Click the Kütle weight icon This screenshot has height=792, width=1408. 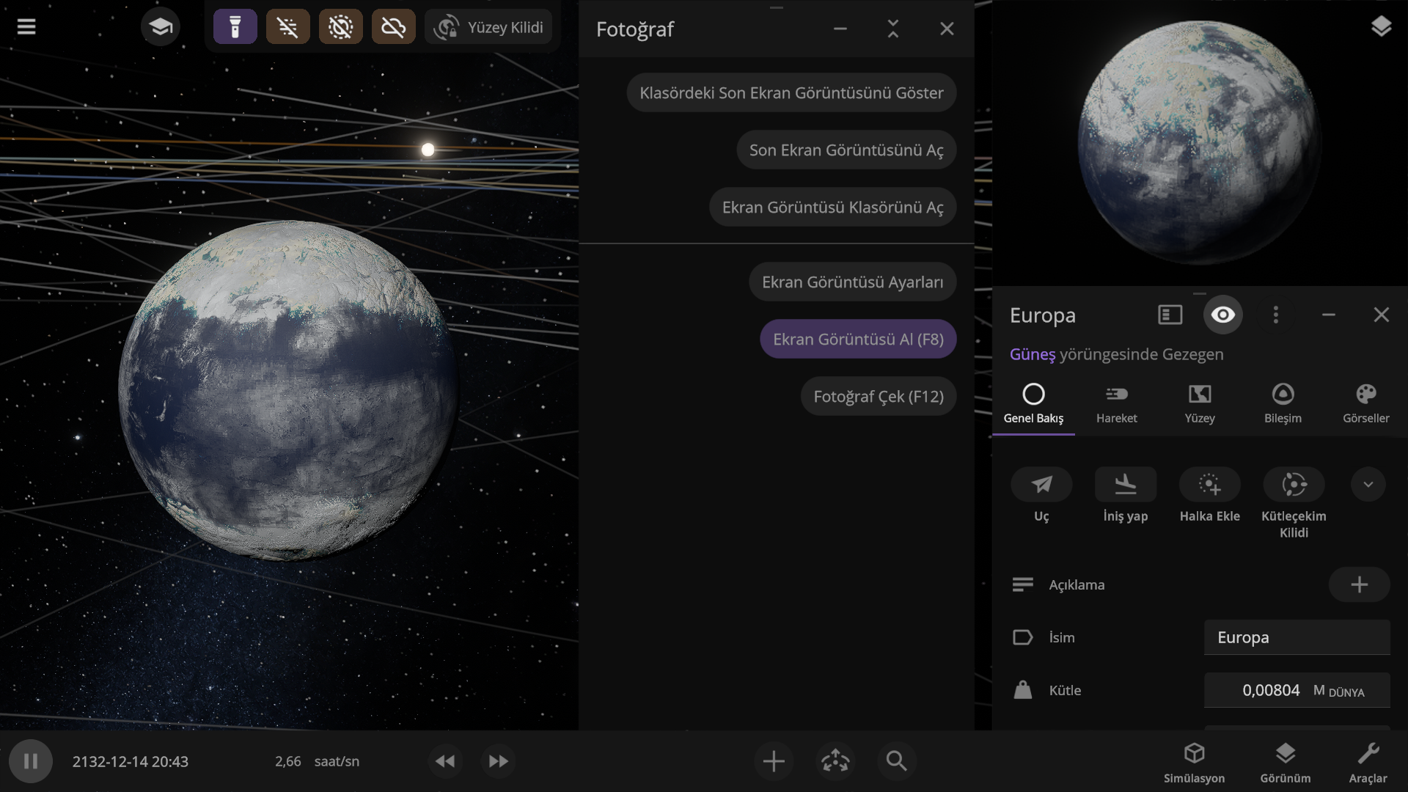coord(1022,690)
